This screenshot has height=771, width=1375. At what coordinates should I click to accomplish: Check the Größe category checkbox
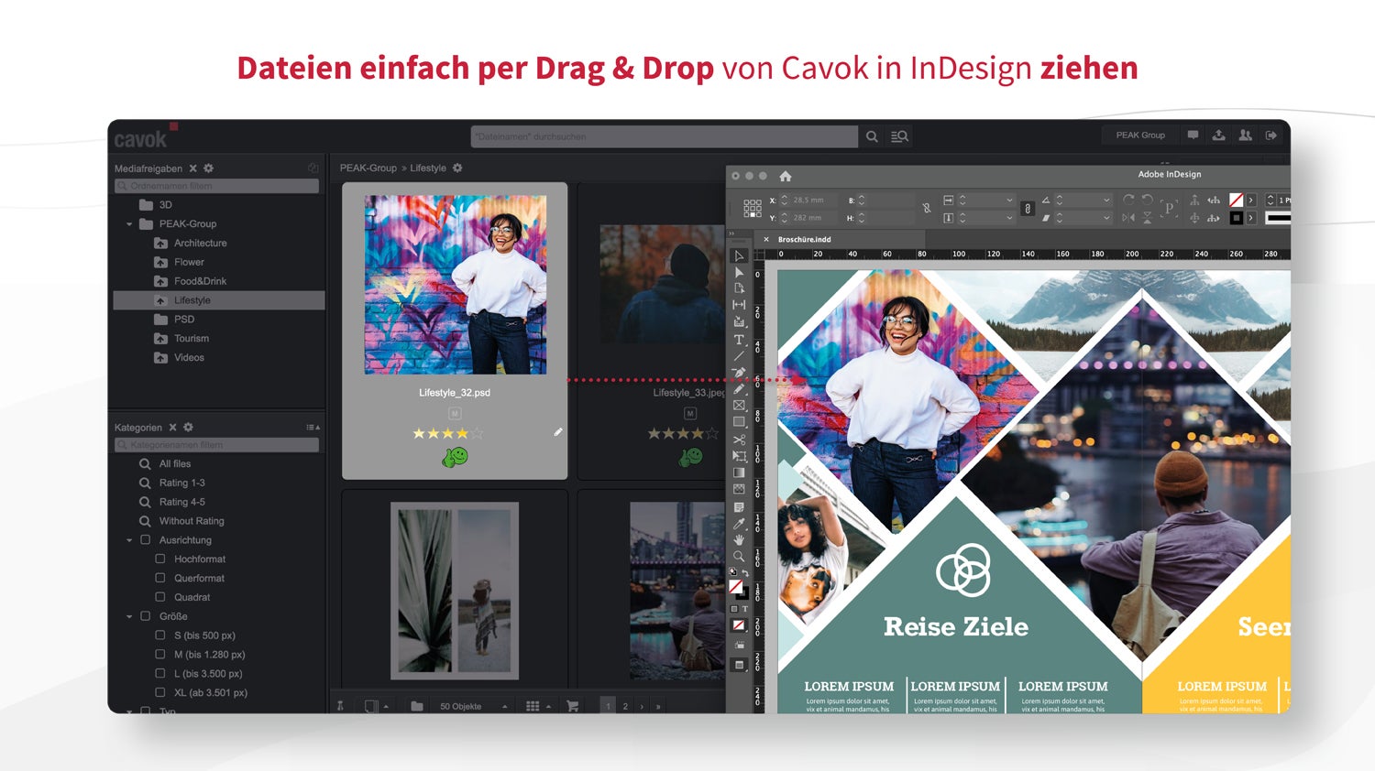145,616
